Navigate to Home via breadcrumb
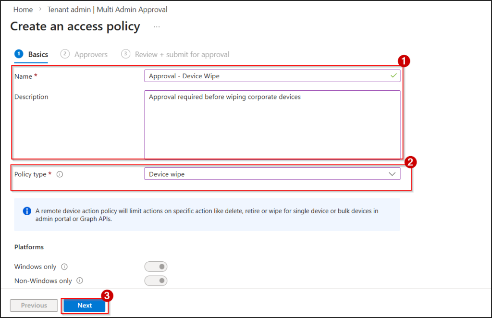The image size is (492, 318). click(23, 9)
